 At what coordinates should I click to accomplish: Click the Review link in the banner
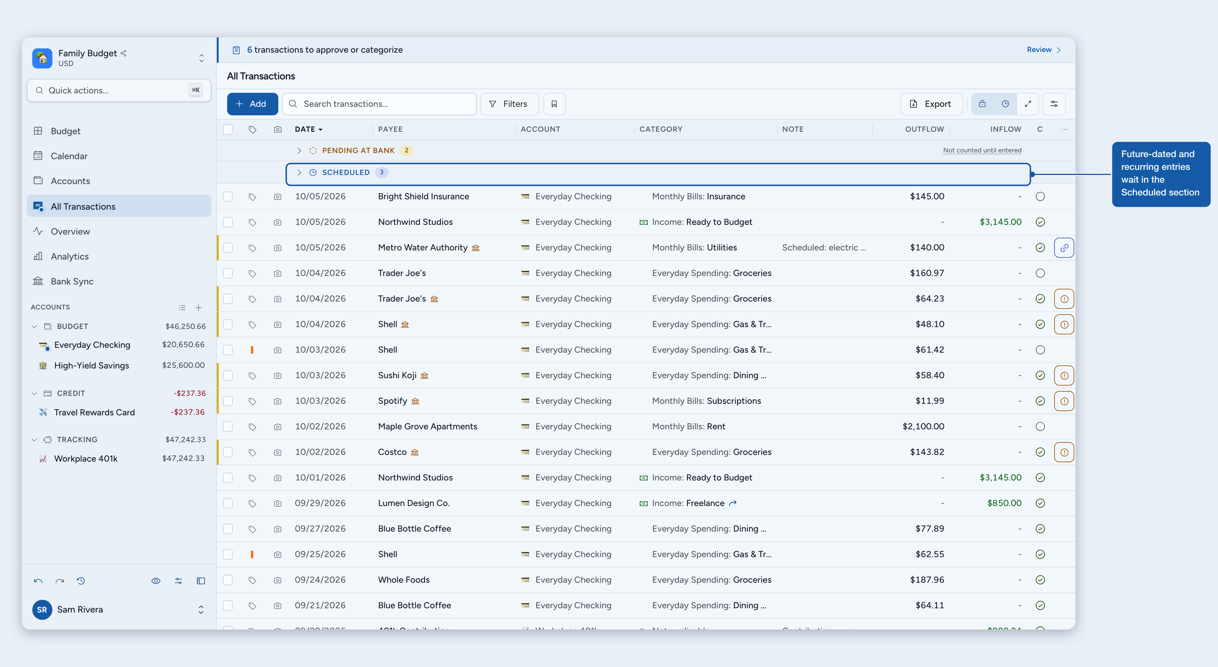(1044, 50)
